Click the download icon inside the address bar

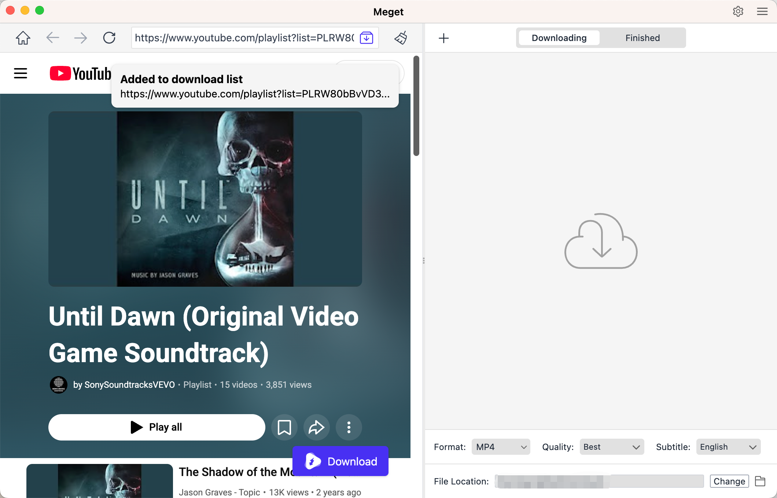point(366,38)
